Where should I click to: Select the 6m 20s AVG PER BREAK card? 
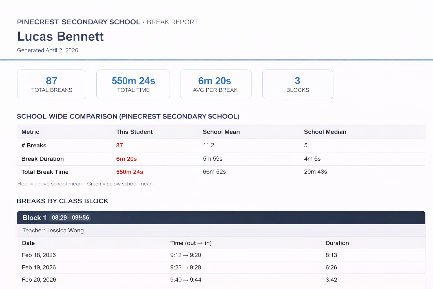tap(215, 84)
